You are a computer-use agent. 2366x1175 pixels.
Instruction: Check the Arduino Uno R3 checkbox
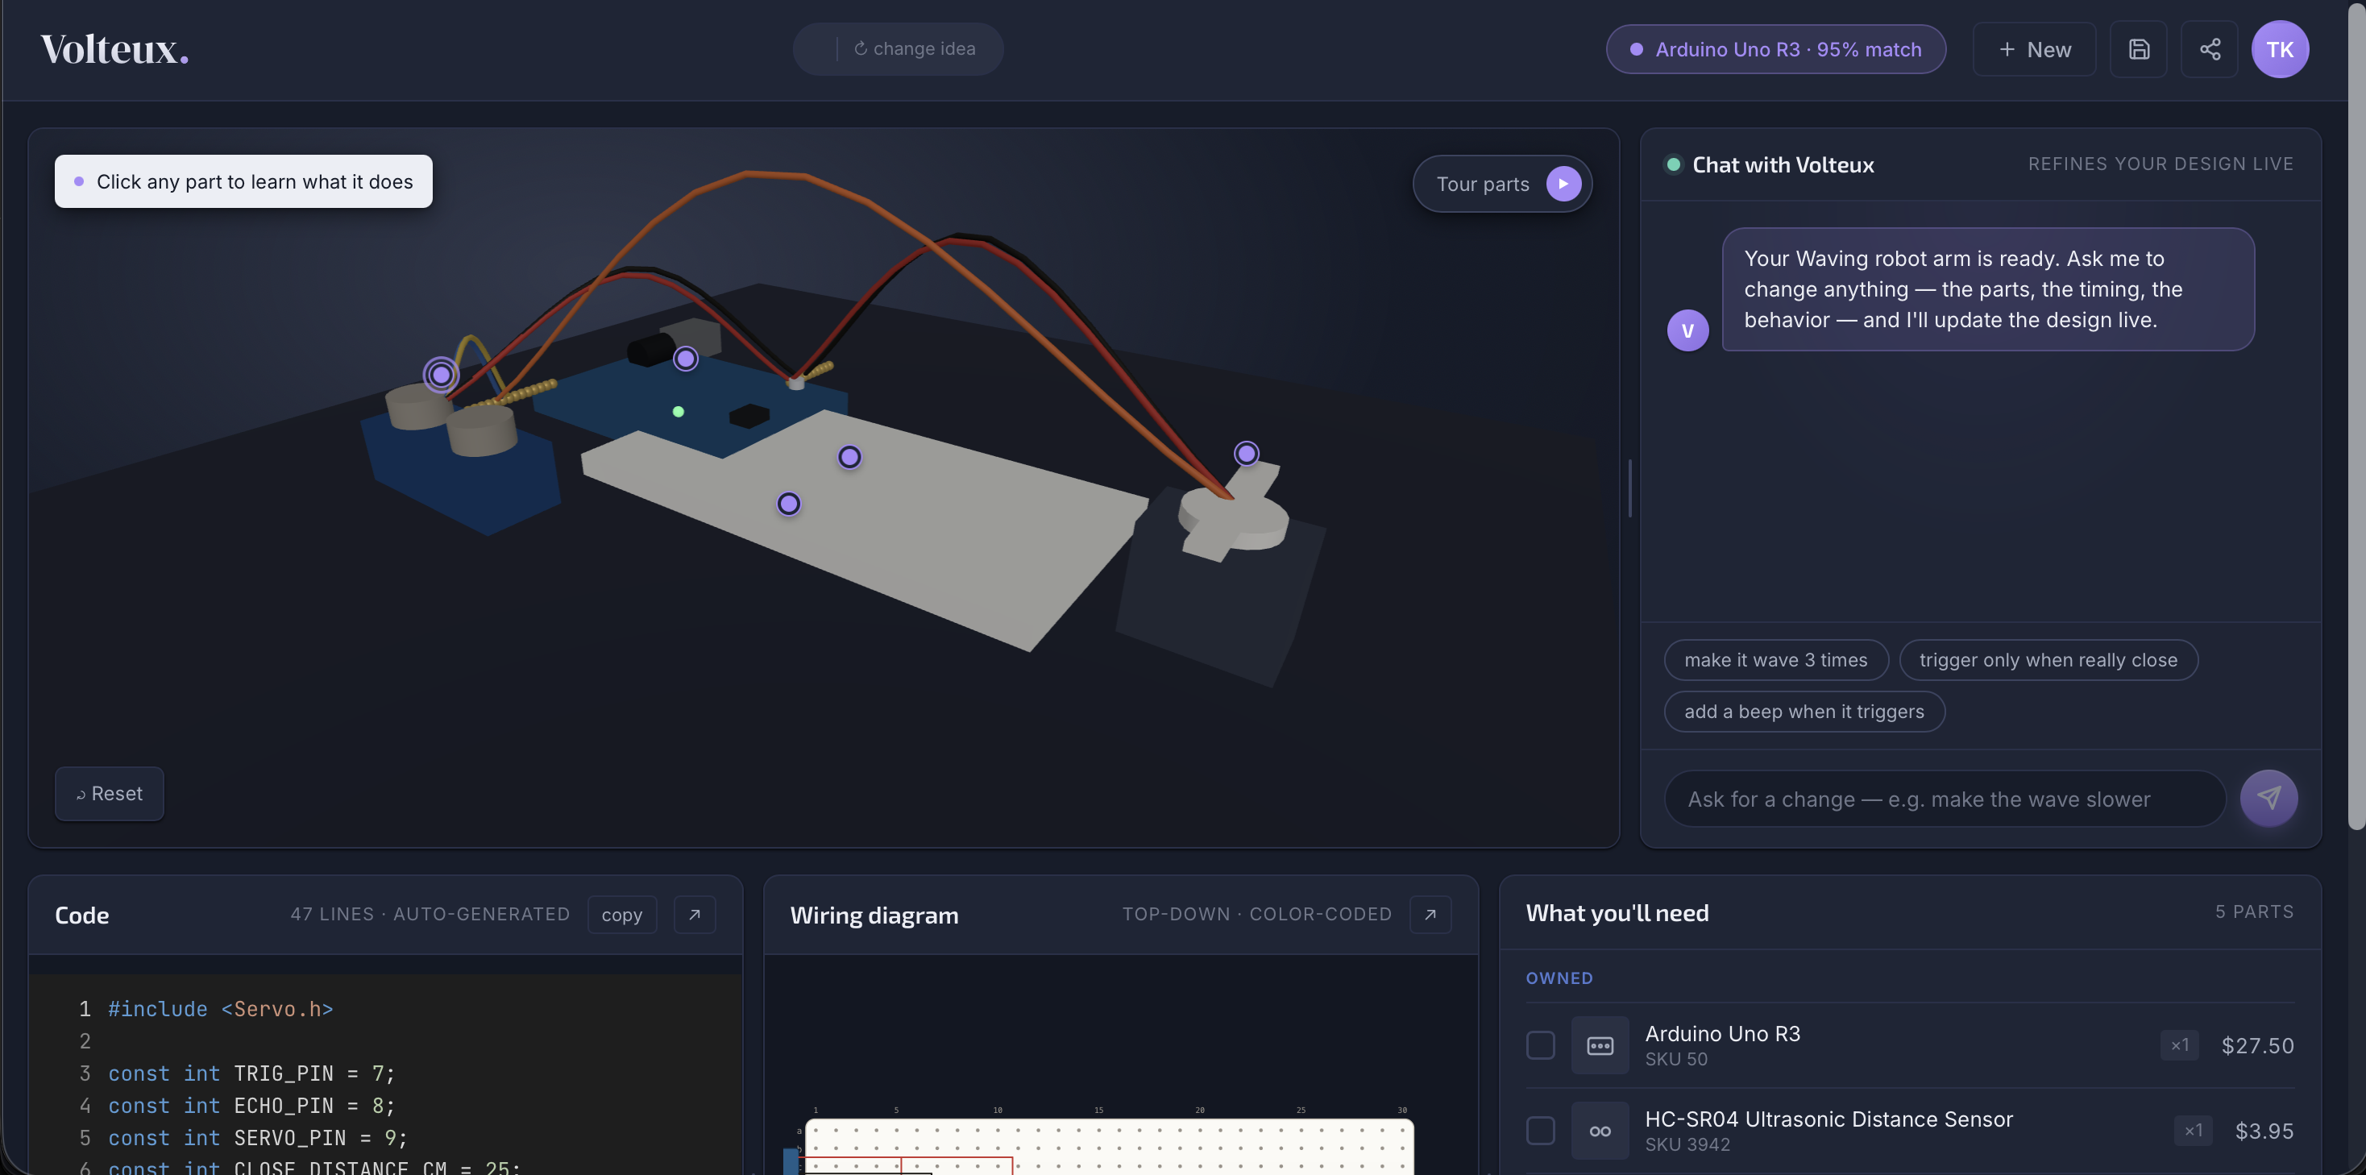1540,1044
